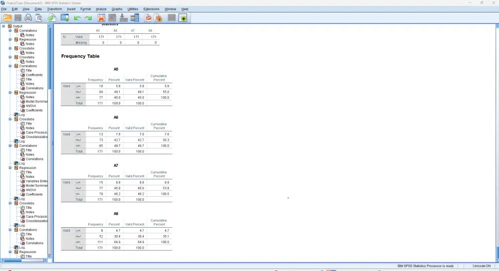Screen dimensions: 499x271
Task: Click the 'Missing' row label in Statistics table
Action: (x=81, y=42)
